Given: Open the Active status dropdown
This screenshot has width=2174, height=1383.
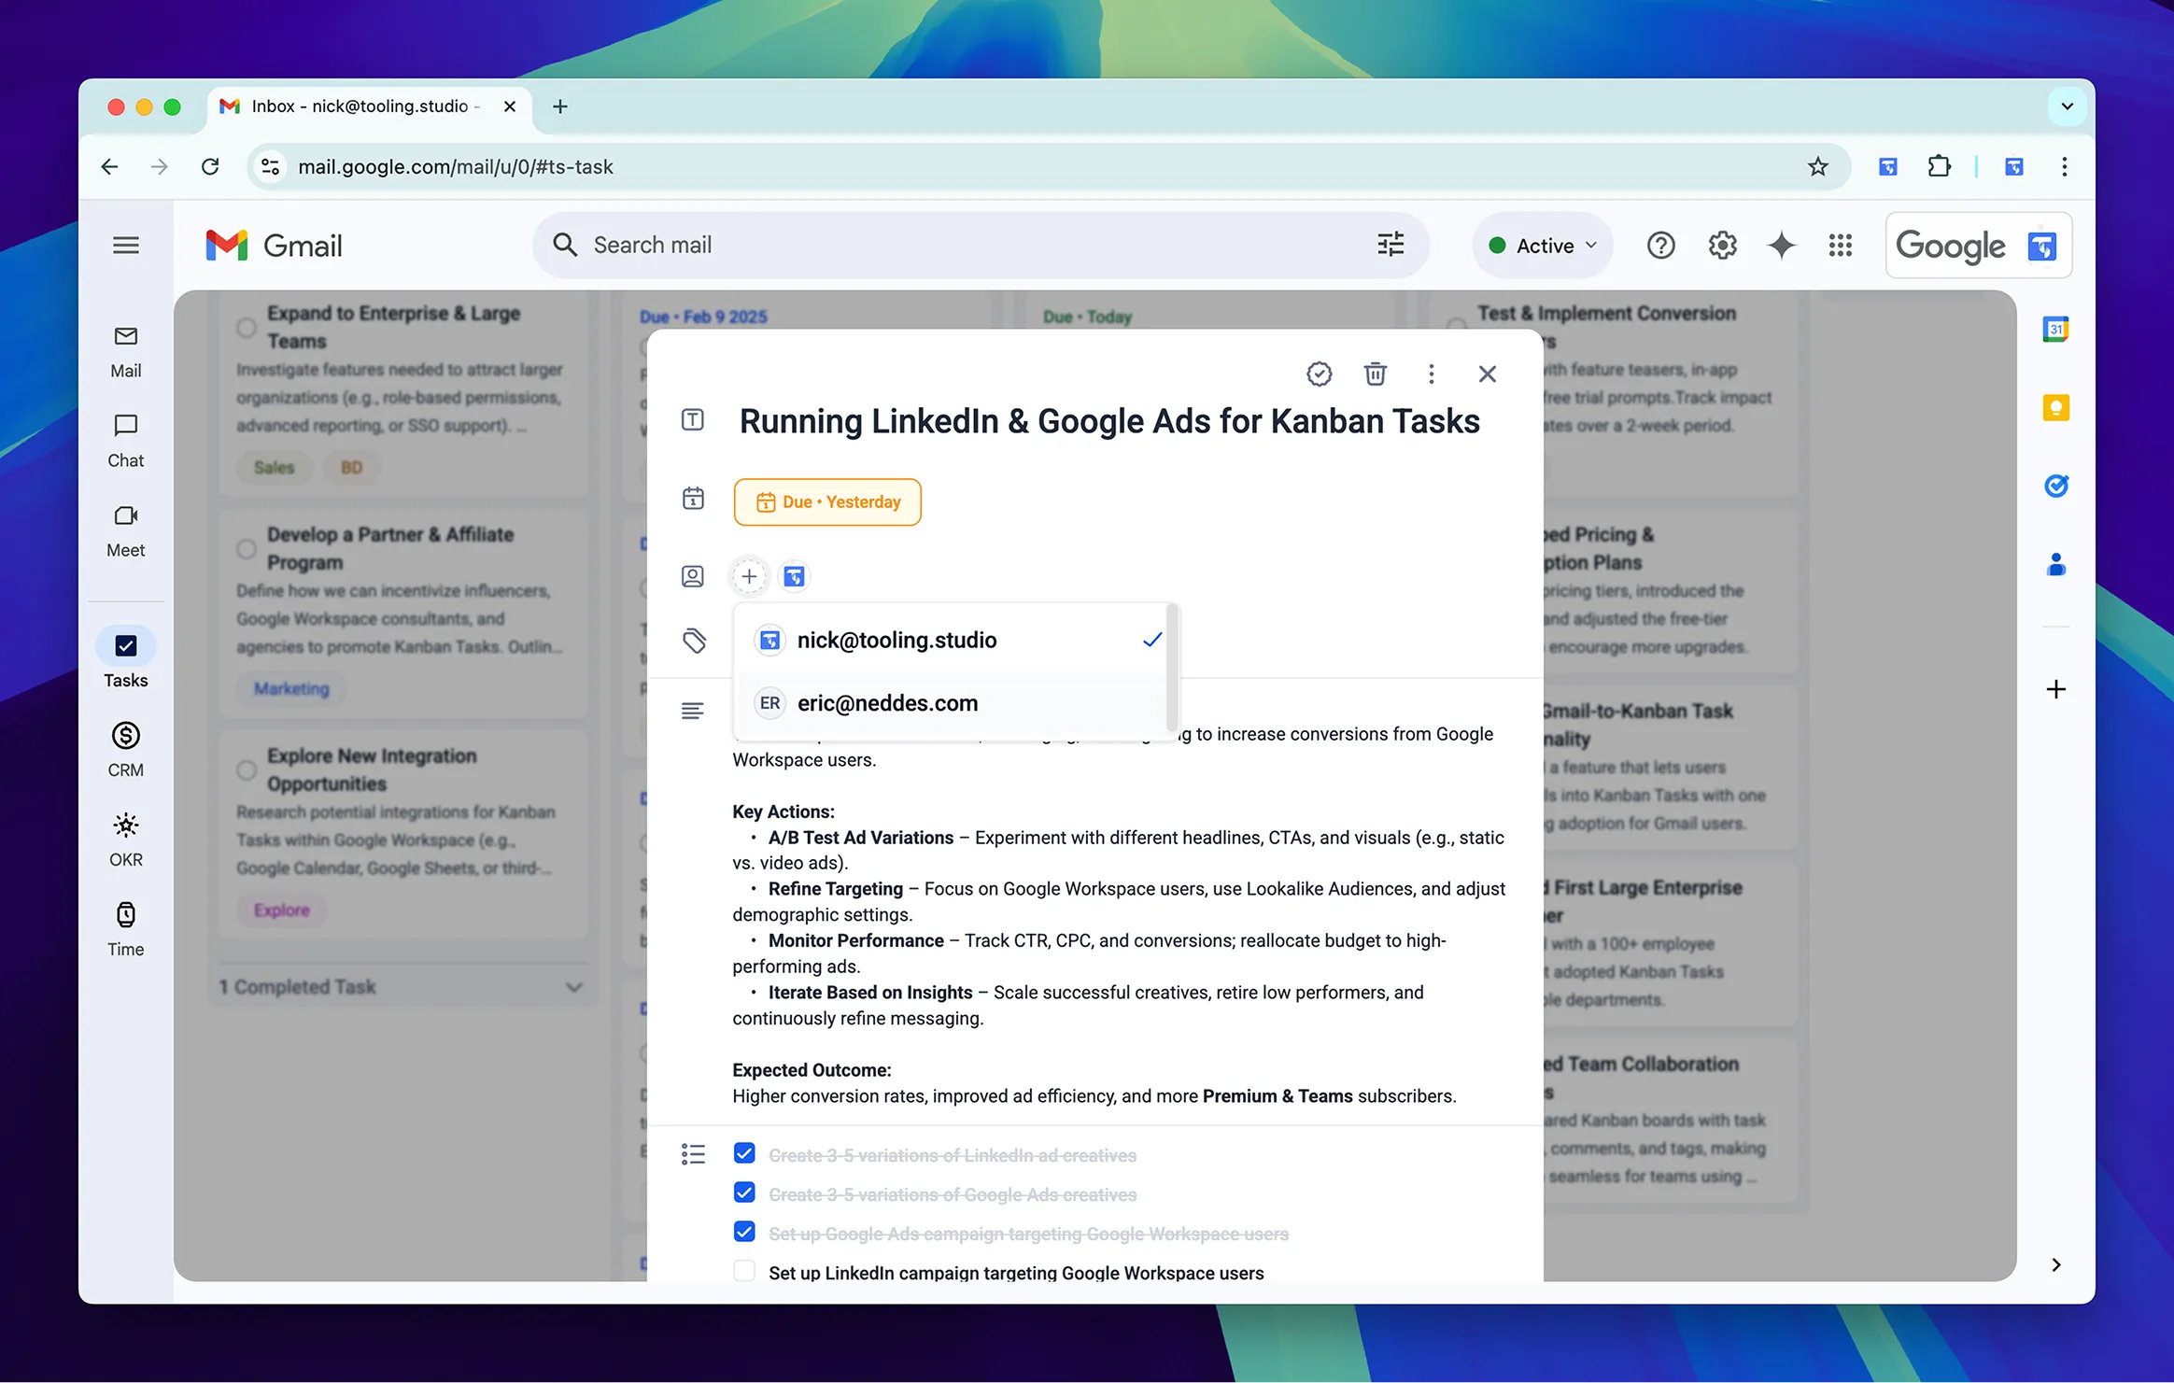Looking at the screenshot, I should [1543, 246].
